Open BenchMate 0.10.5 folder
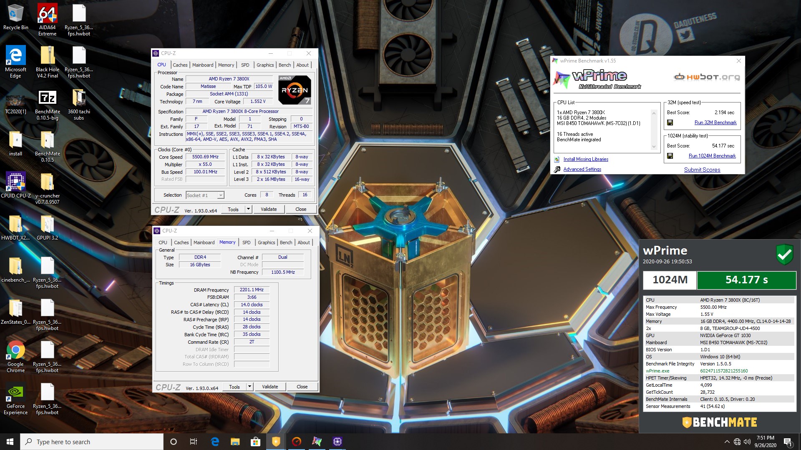Screen dimensions: 801x450 pos(47,146)
